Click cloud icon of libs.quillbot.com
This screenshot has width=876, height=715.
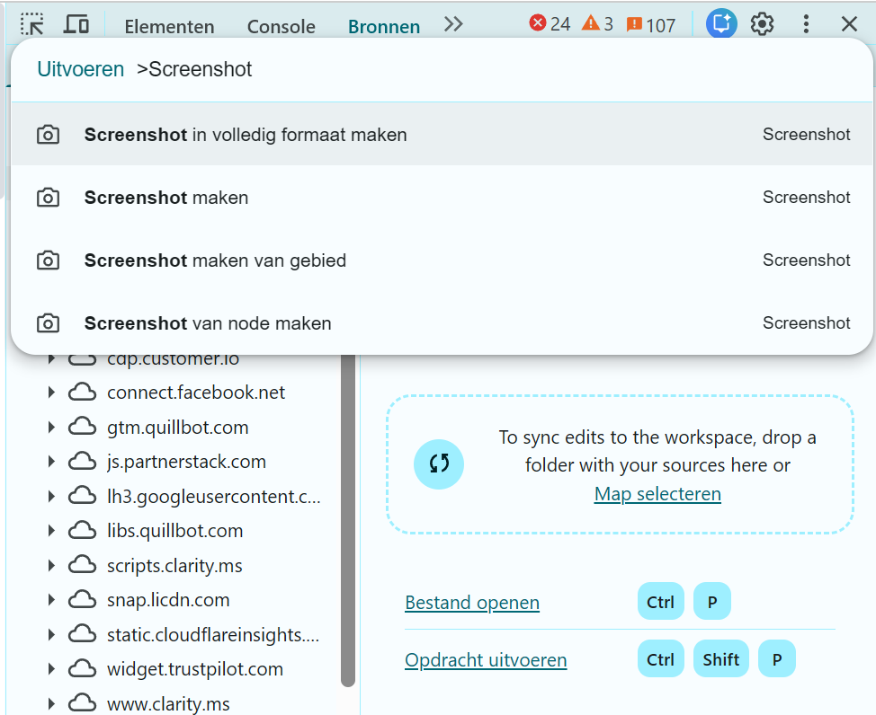(x=82, y=531)
